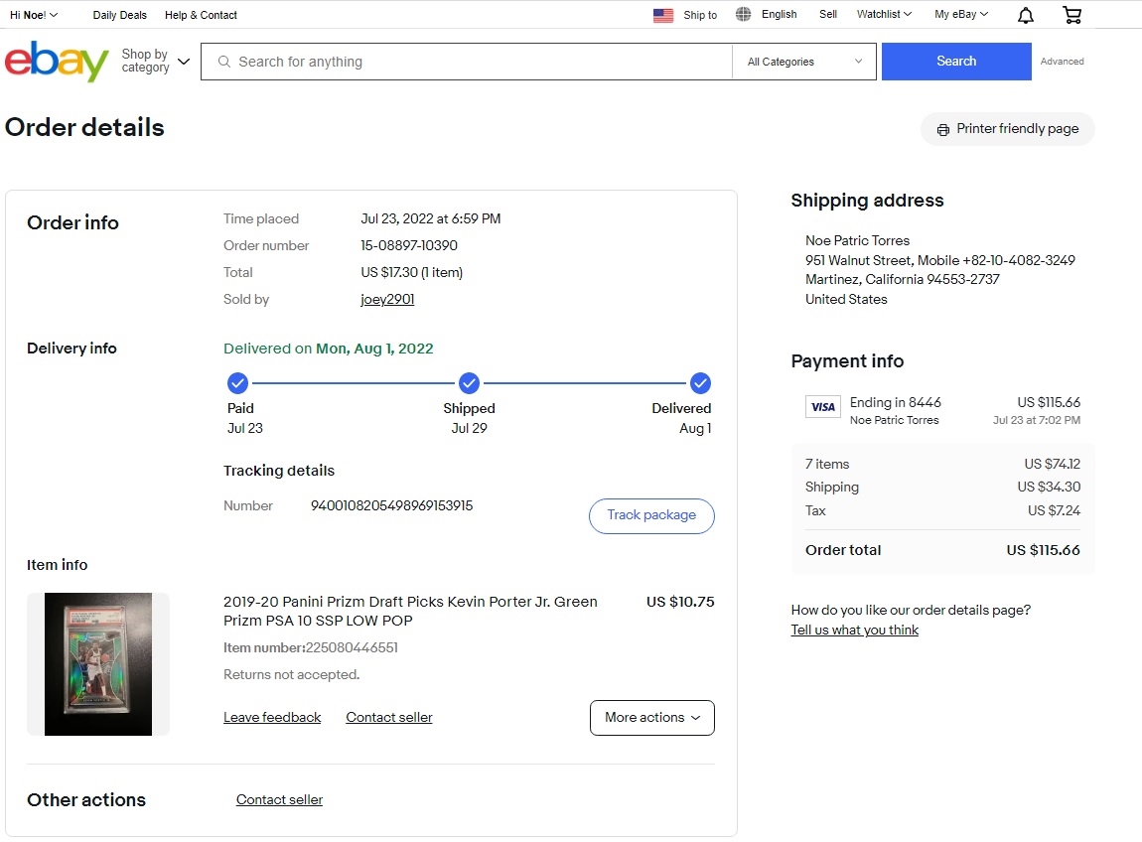Click the 'US $17.30 (1 item)' total

(x=411, y=272)
